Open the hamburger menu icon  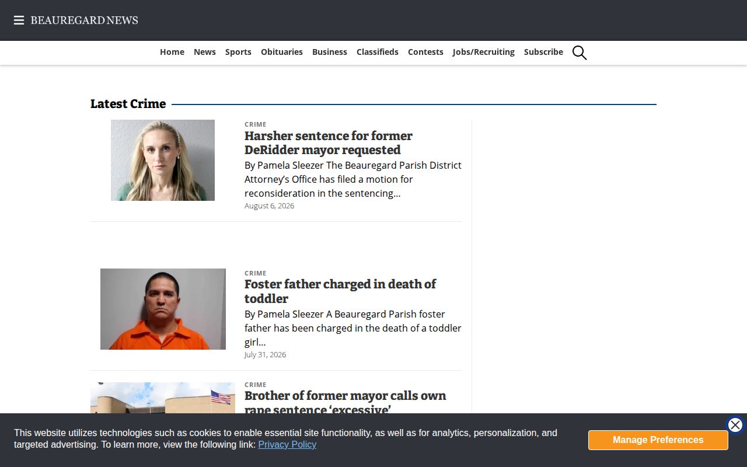pos(19,20)
